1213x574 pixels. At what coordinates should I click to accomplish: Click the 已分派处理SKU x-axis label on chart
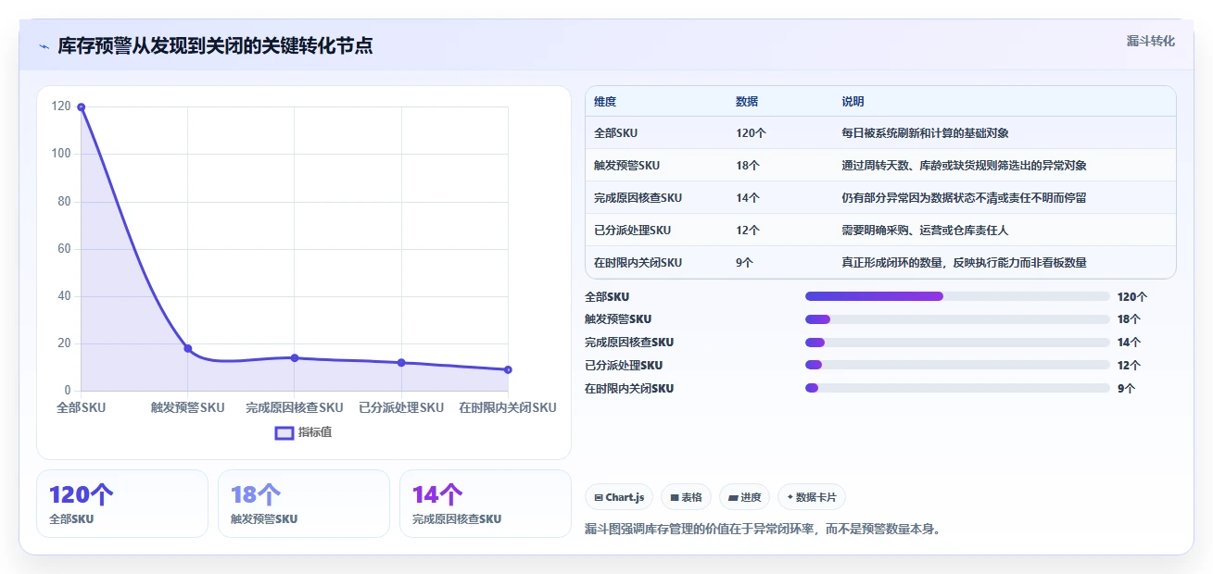(401, 408)
